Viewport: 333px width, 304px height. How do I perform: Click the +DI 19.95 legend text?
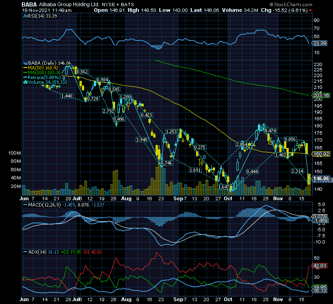tap(71, 252)
